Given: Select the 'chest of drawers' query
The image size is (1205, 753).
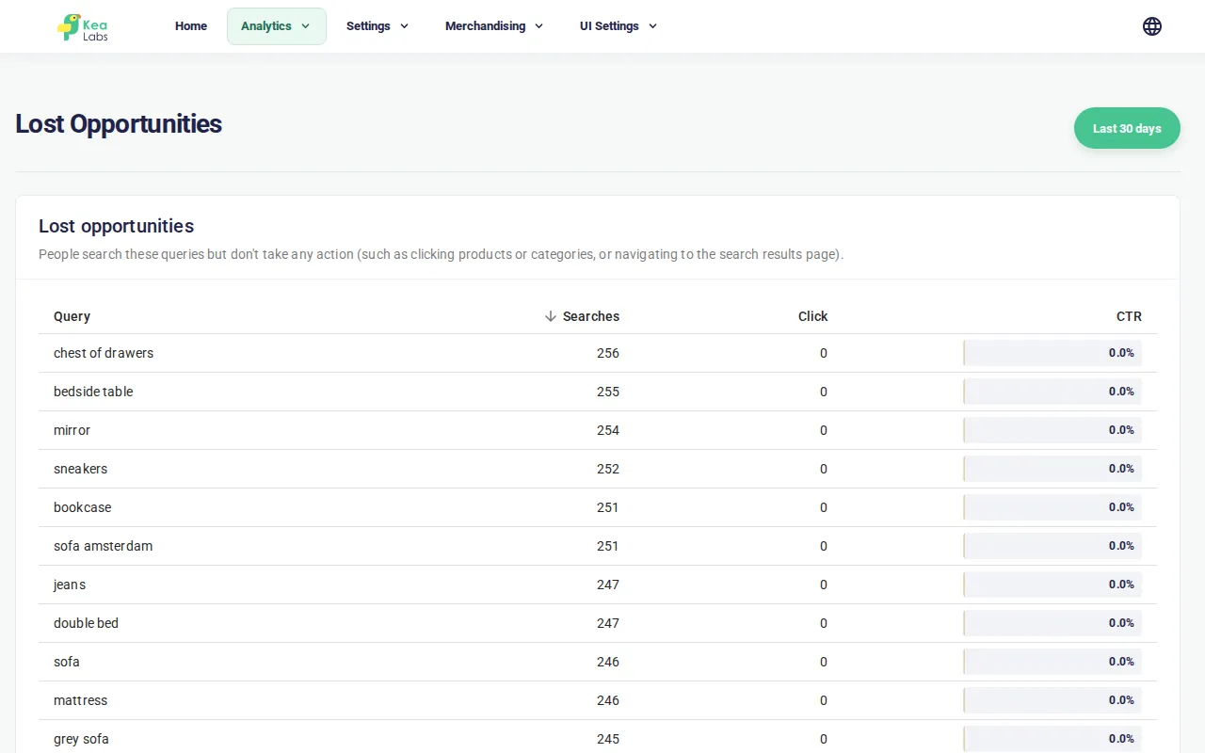Looking at the screenshot, I should (x=104, y=353).
